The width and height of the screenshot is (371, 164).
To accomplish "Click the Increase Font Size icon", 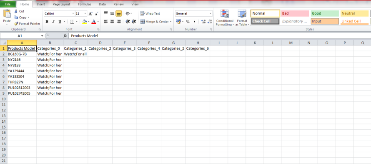I will (90, 14).
